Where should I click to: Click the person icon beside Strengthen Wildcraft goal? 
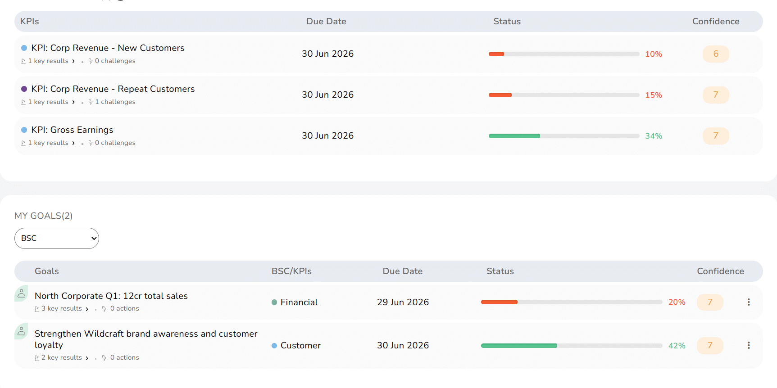[x=21, y=331]
